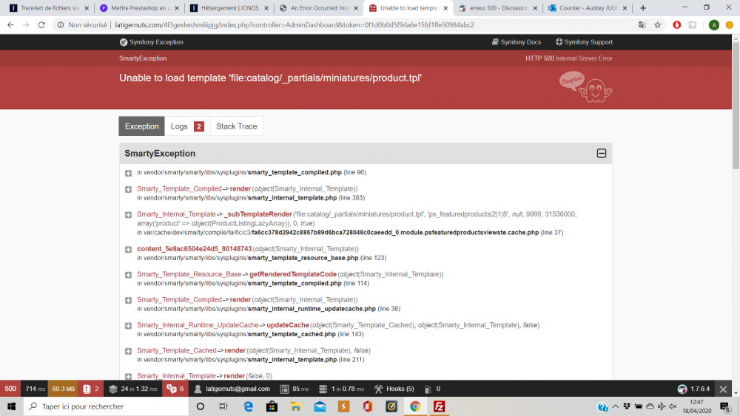
Task: Click the translate page icon
Action: click(642, 25)
